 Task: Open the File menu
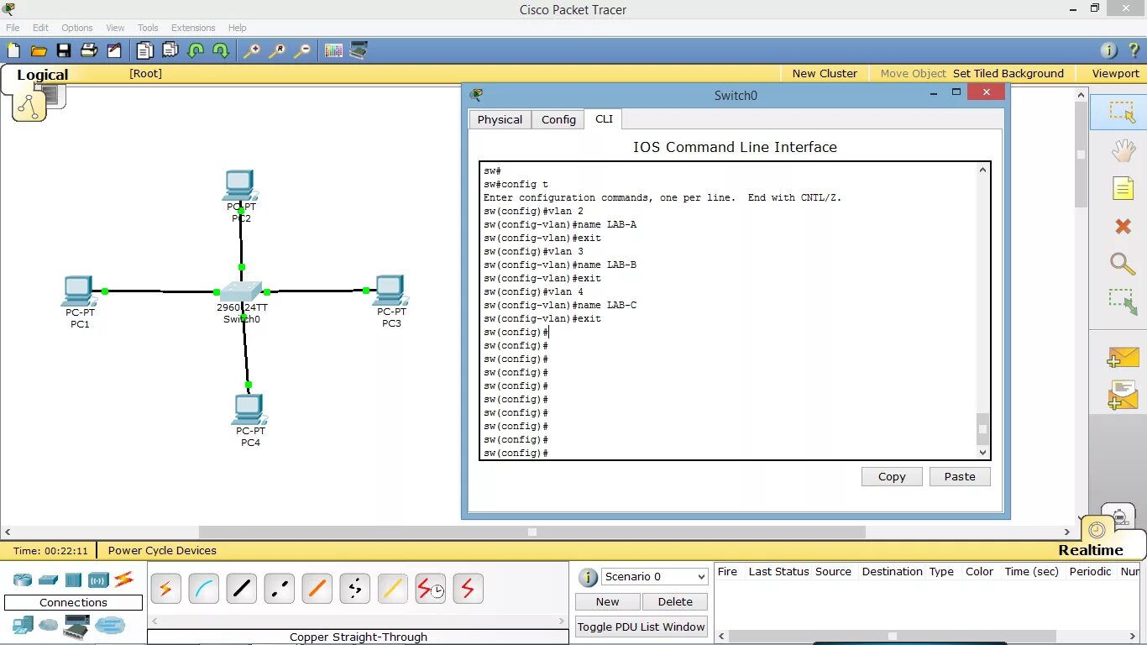[x=13, y=28]
